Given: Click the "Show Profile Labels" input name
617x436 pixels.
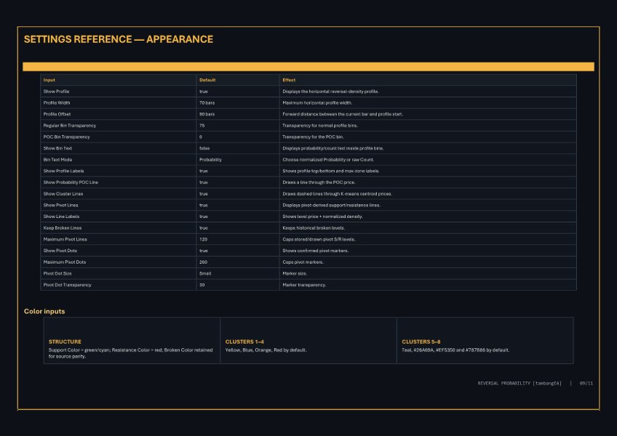Looking at the screenshot, I should [x=64, y=171].
